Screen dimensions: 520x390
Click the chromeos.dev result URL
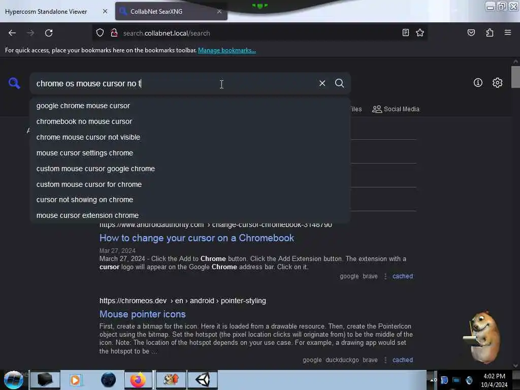point(182,301)
